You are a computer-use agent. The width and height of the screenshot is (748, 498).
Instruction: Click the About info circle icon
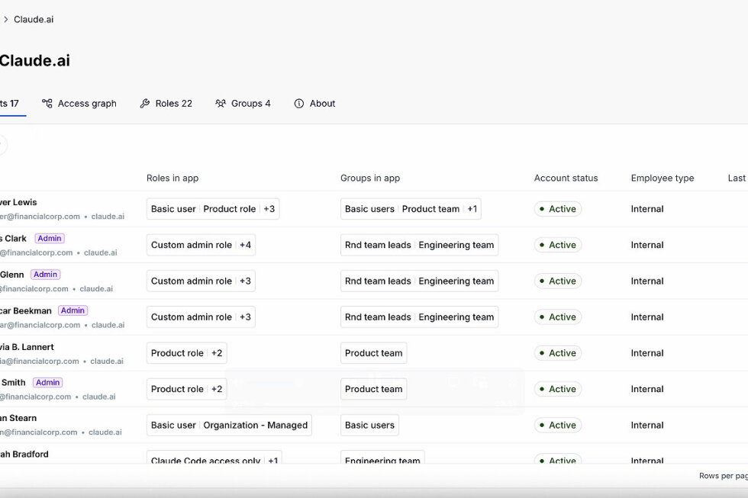point(299,104)
